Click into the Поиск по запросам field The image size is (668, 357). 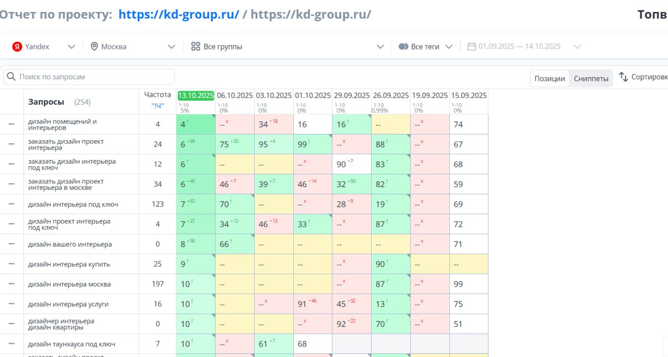tap(94, 77)
